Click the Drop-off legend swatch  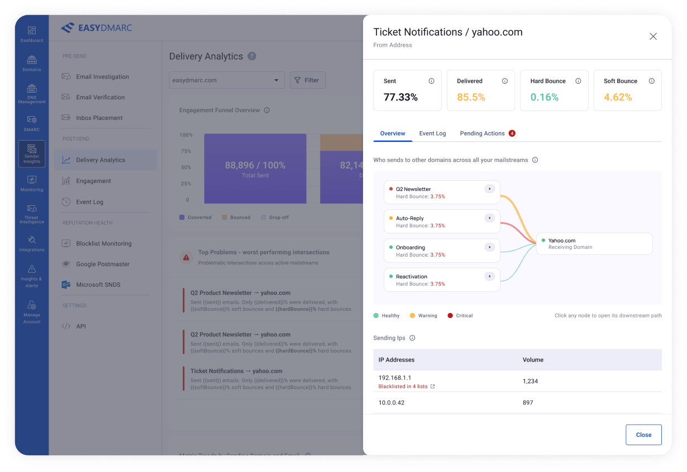(x=264, y=217)
